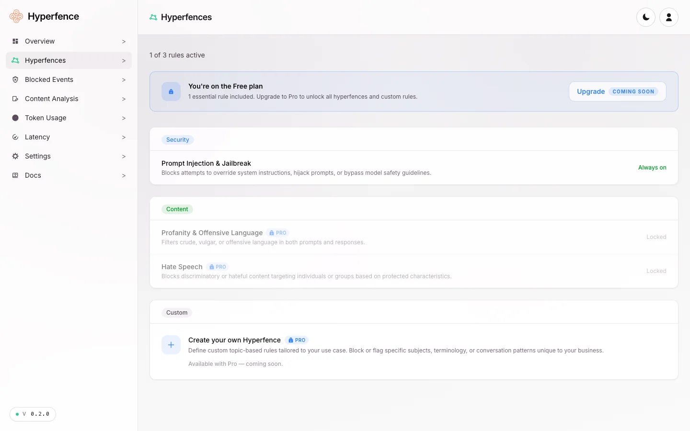Open Settings from sidebar

69,156
